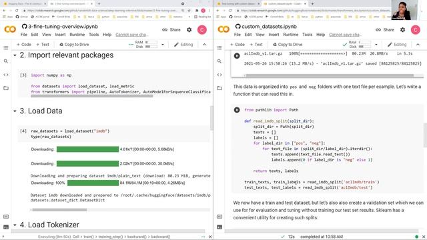
Task: Open View menu in left notebook
Action: click(x=47, y=35)
